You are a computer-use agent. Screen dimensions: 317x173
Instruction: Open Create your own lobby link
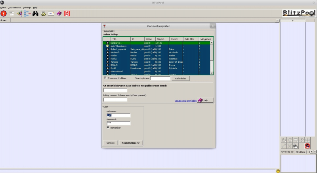185,101
